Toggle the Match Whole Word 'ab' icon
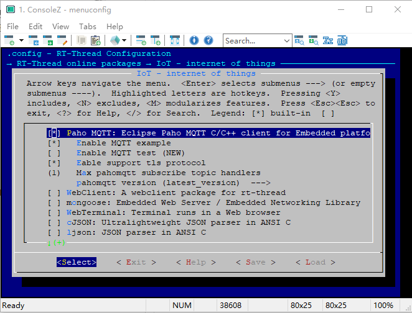412x313 pixels. pyautogui.click(x=342, y=40)
